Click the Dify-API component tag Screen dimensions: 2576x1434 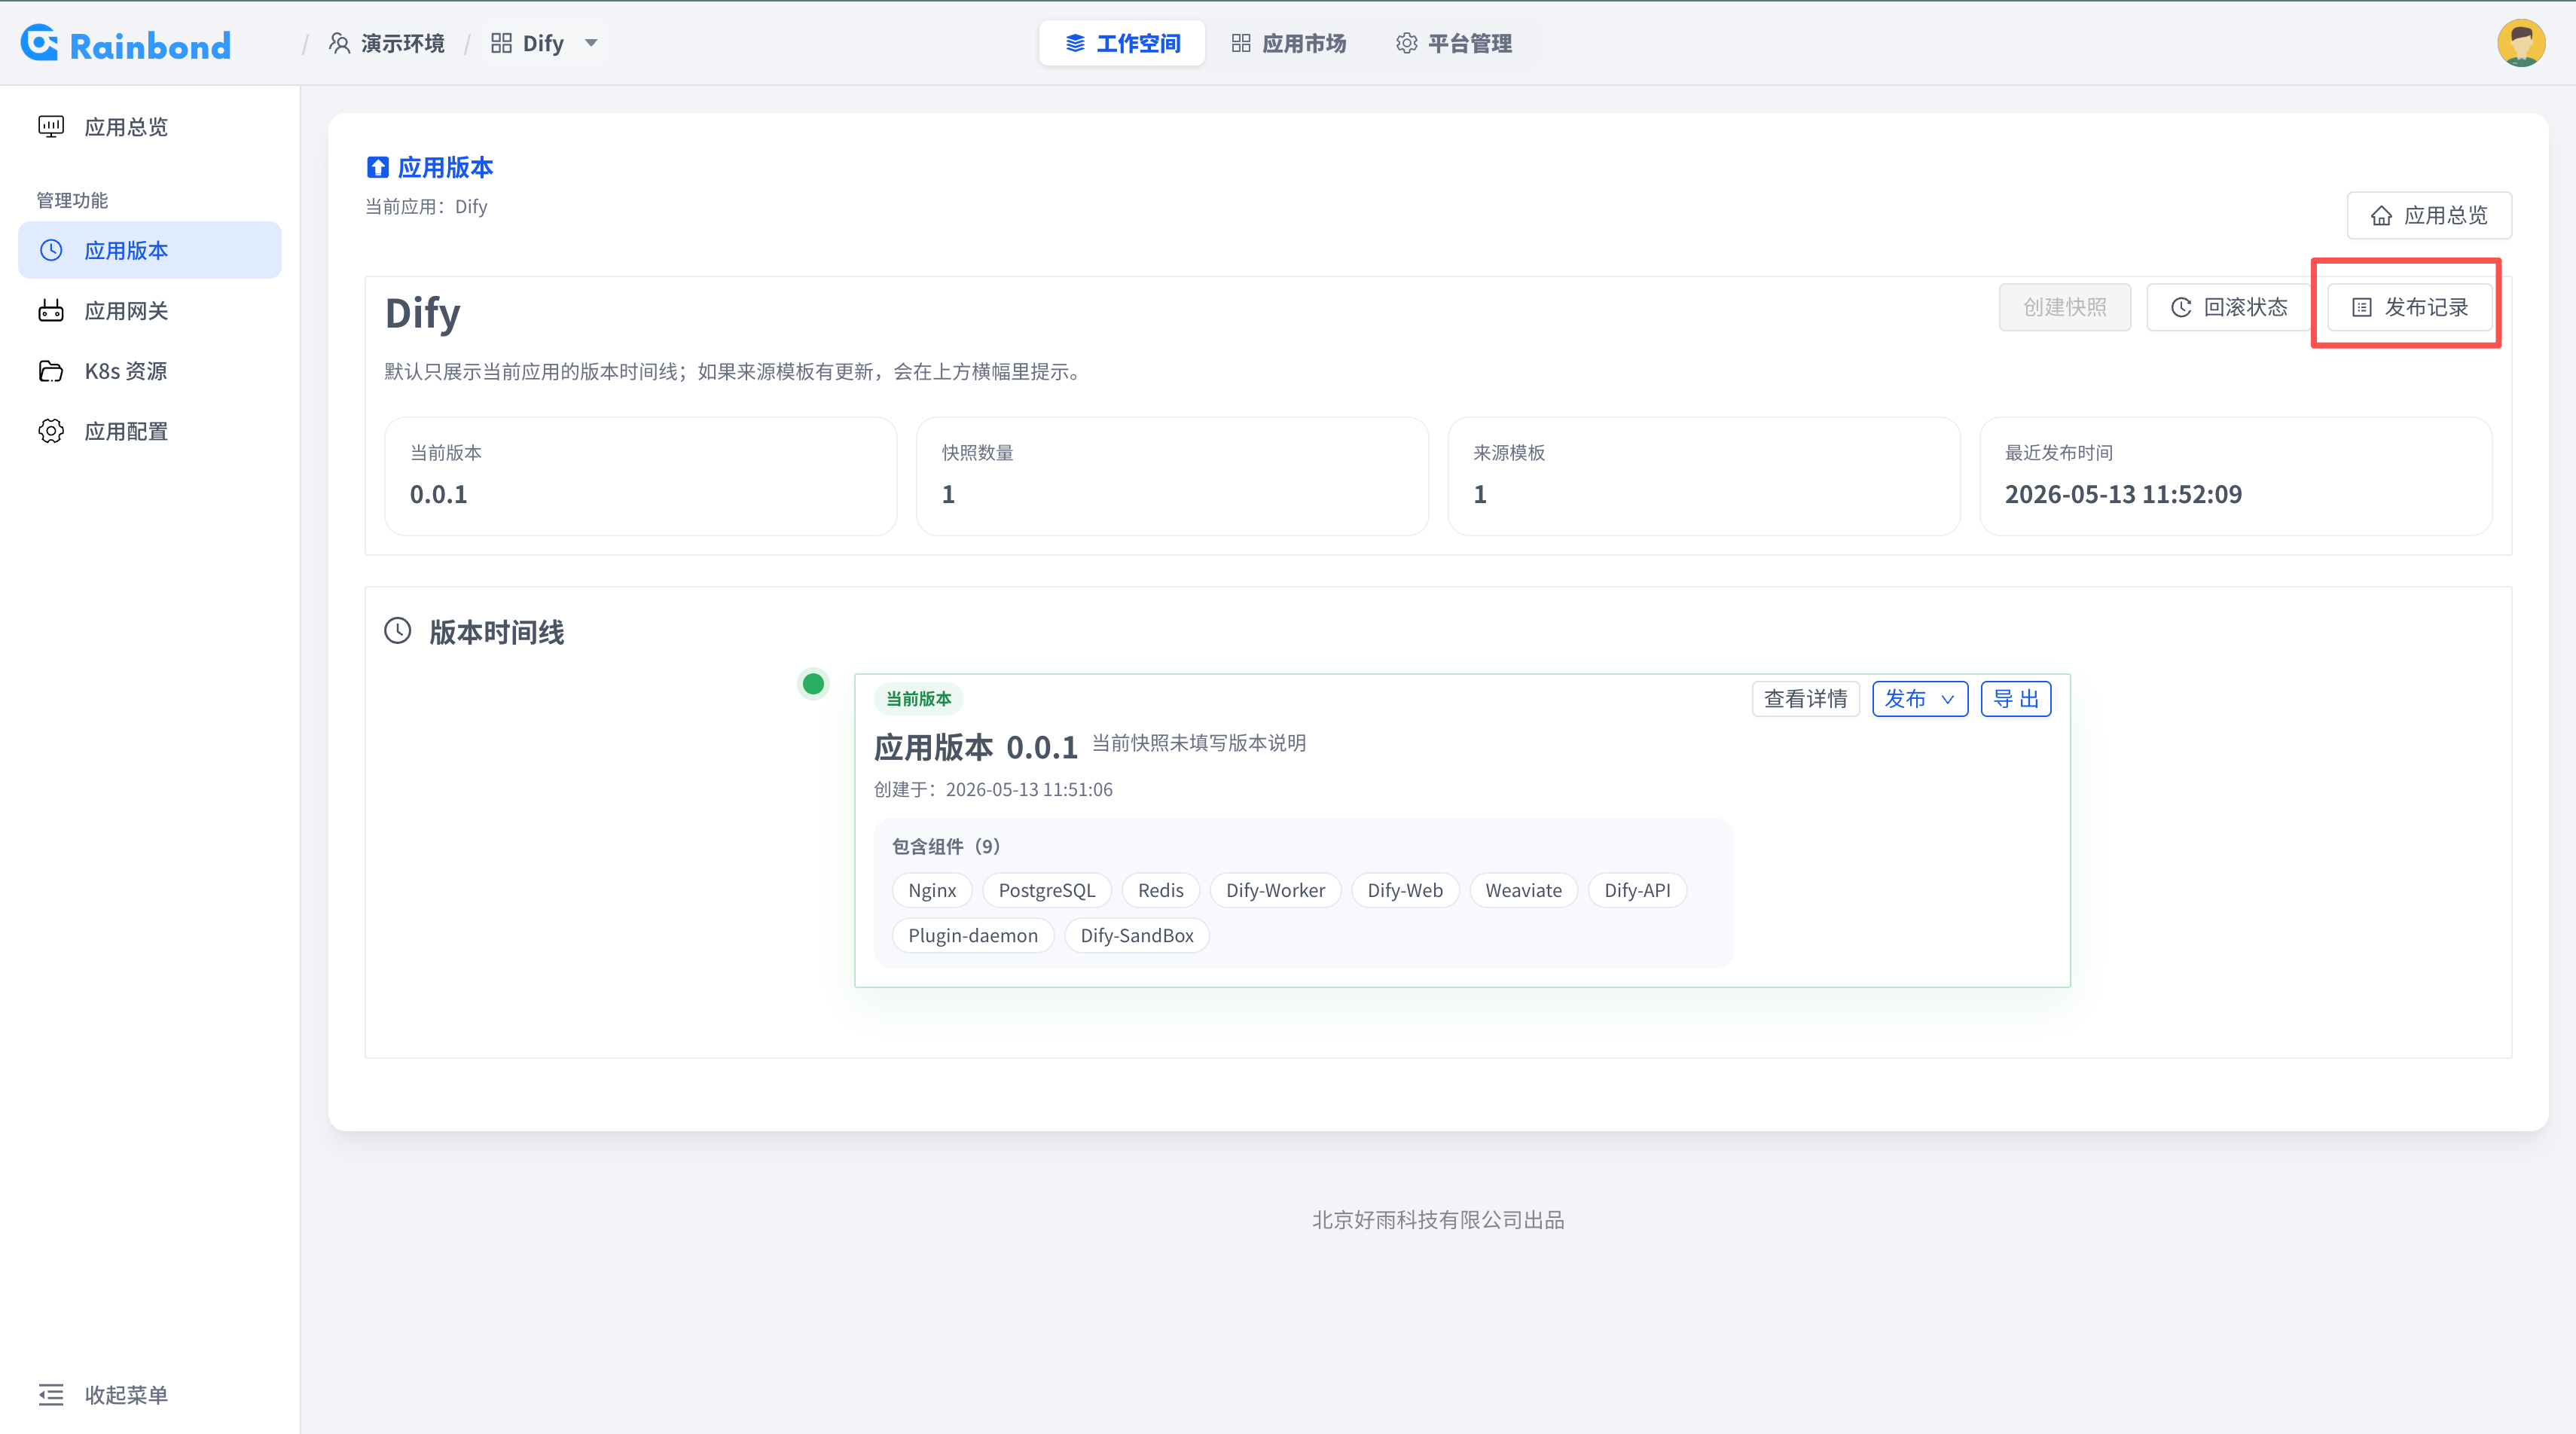point(1637,890)
